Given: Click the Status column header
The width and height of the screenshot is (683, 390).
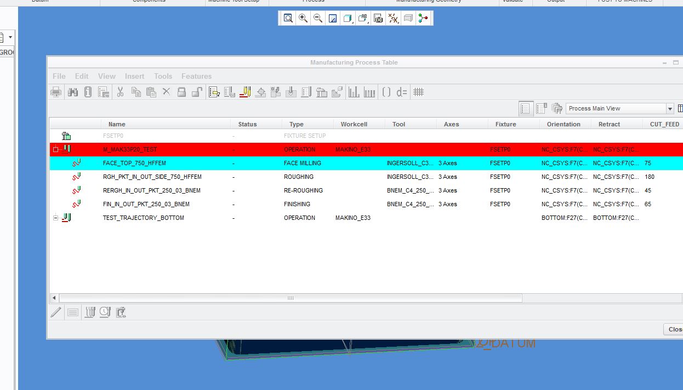Looking at the screenshot, I should pos(256,124).
